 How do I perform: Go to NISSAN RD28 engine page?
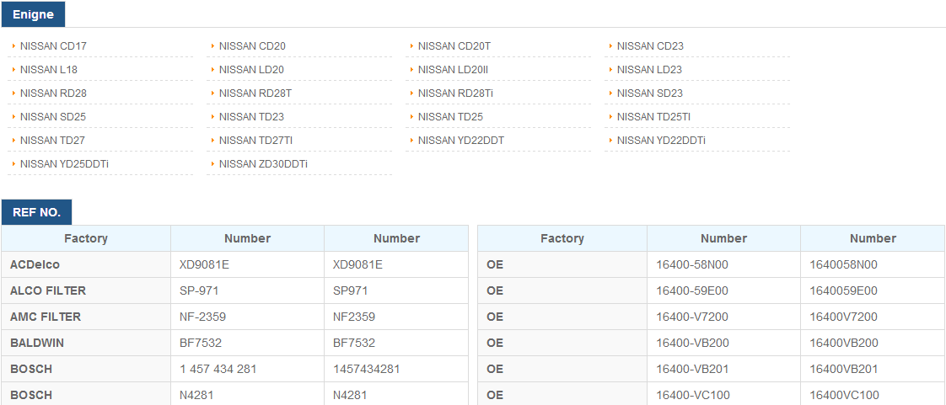[x=53, y=93]
